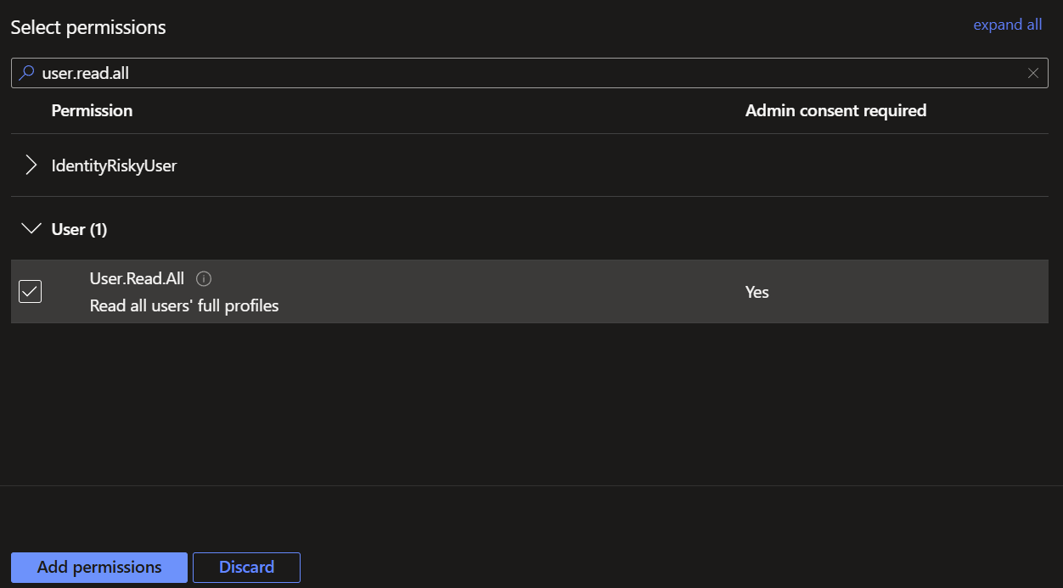1063x588 pixels.
Task: Select the User (1) group label
Action: click(x=79, y=229)
